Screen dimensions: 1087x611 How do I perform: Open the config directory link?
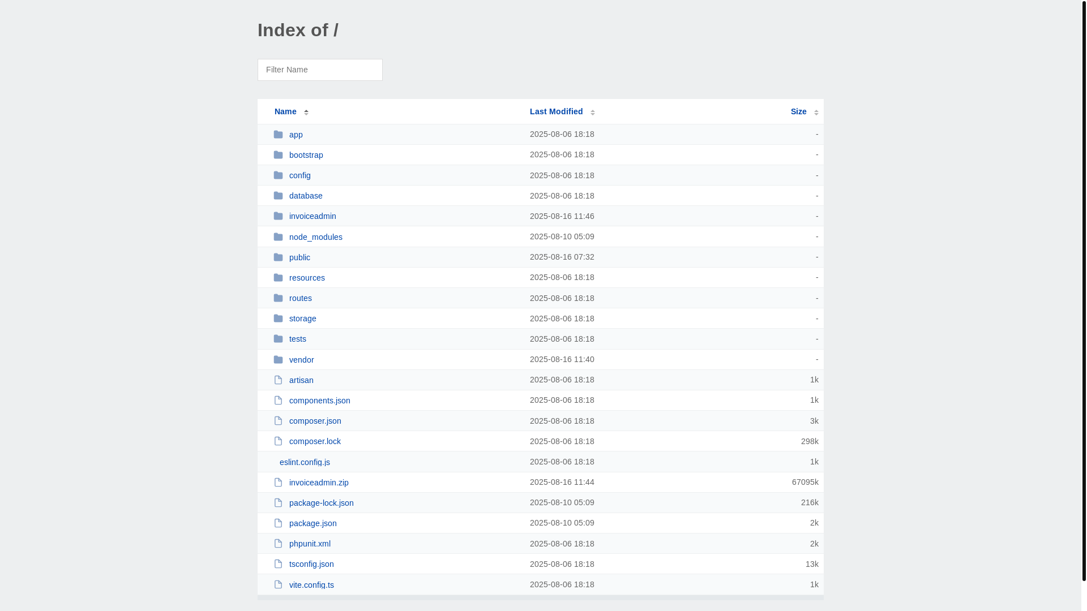click(300, 175)
